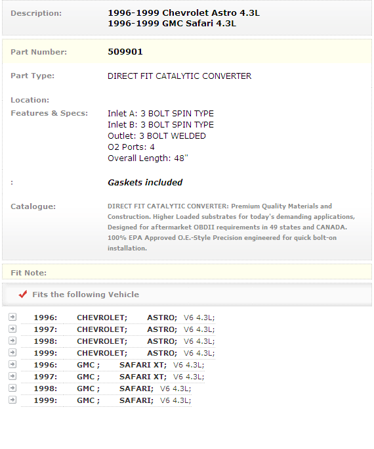Click the Part Type label
Screen dimensions: 374x449
33,76
